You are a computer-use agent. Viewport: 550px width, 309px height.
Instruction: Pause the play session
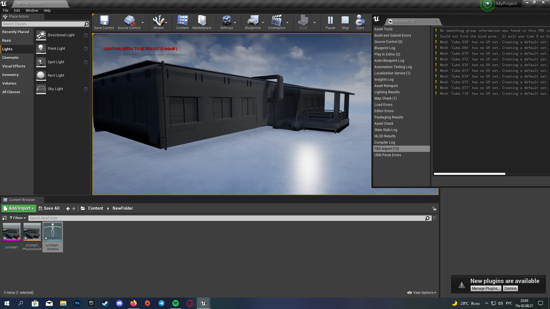[x=330, y=21]
